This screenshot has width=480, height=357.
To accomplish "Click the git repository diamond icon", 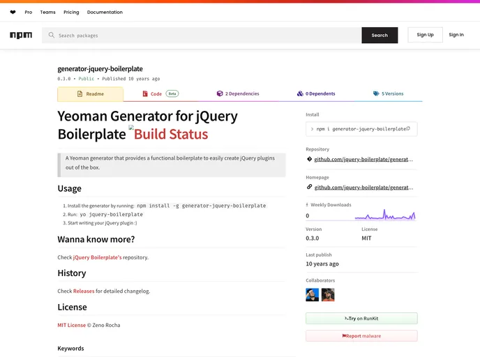I will (x=309, y=159).
